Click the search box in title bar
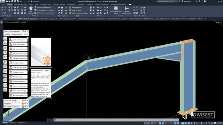Viewport: 223px width, 125px height. [x=168, y=1]
